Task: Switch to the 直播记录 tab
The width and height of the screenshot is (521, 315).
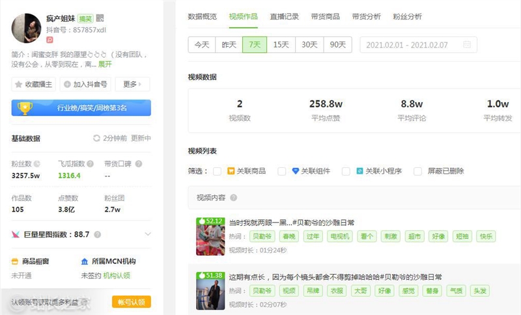Action: (x=285, y=16)
